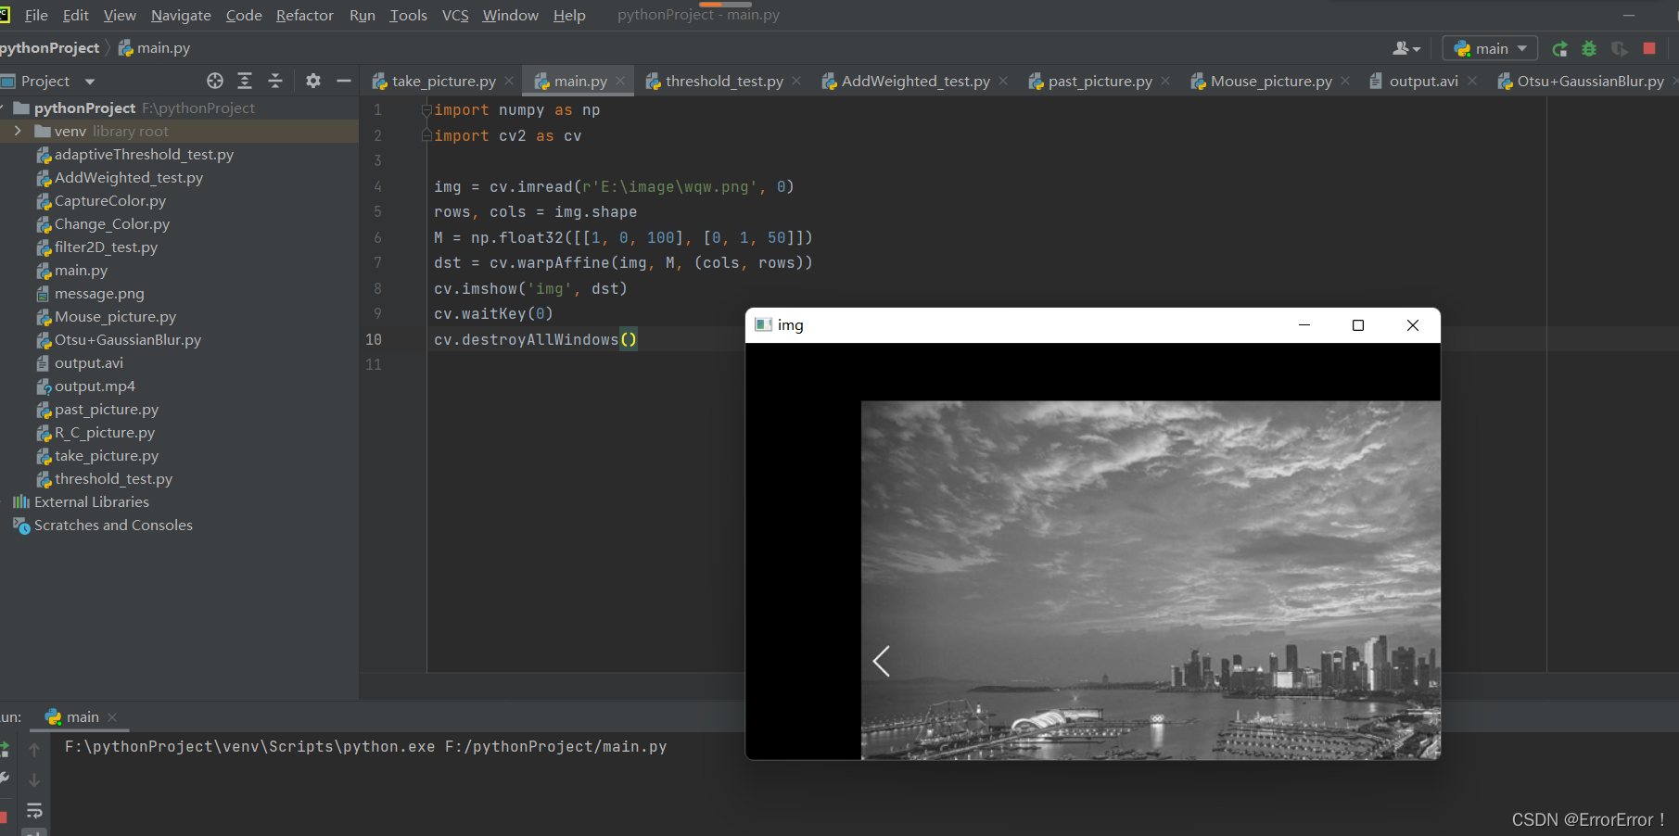
Task: Toggle soft-wrap in Run console
Action: coord(34,812)
